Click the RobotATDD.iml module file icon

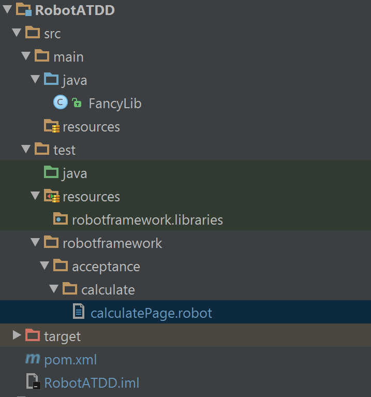pyautogui.click(x=33, y=383)
